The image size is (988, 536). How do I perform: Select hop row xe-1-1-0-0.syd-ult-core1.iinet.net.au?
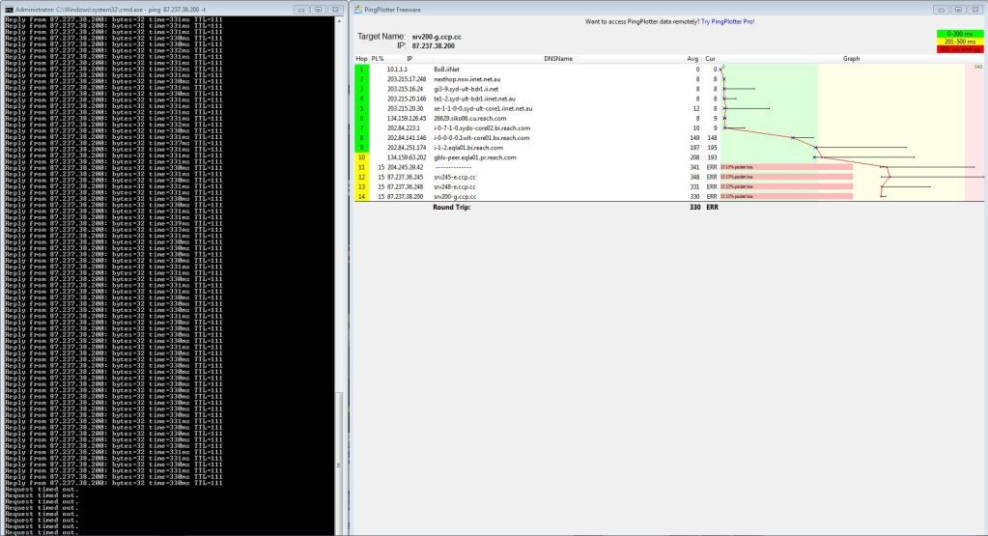coord(669,108)
